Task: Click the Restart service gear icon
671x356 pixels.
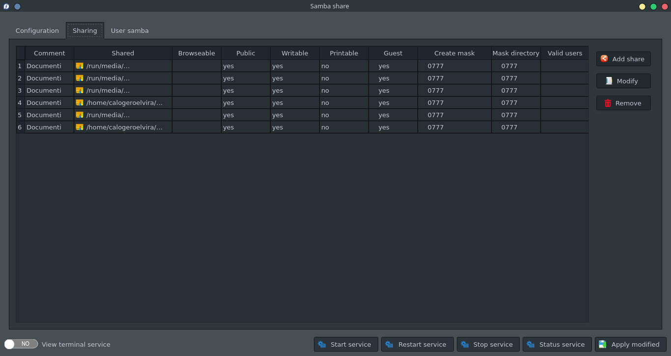Action: tap(389, 344)
